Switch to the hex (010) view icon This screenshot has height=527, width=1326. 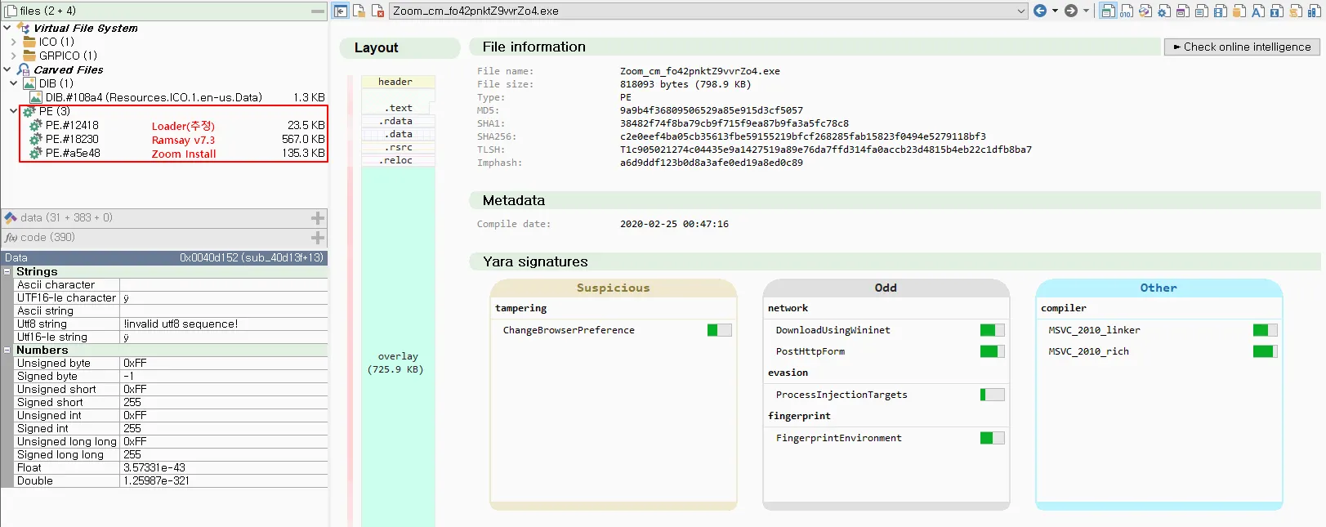coord(1127,11)
